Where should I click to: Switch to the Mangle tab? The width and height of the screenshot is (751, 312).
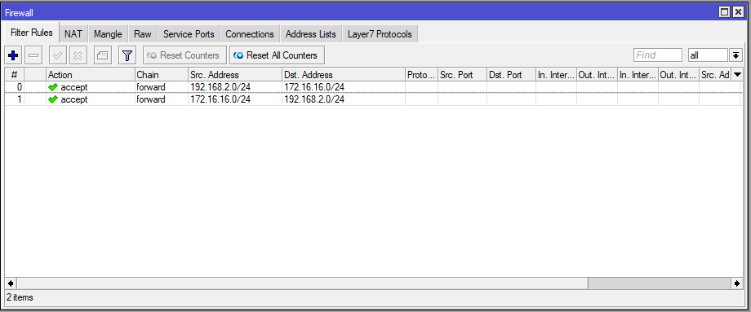(x=108, y=34)
